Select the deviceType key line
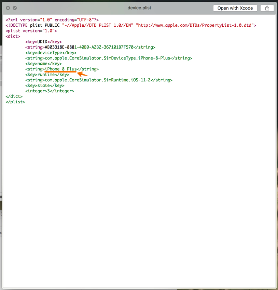The height and width of the screenshot is (290, 278). point(51,53)
